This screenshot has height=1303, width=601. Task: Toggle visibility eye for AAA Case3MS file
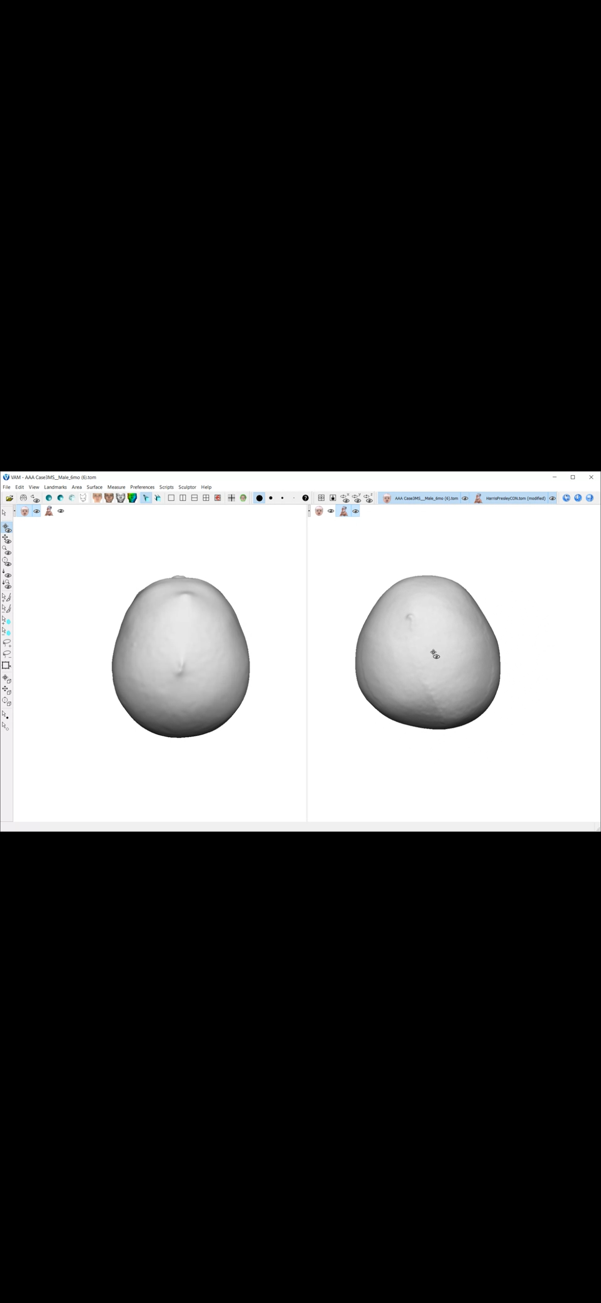465,499
